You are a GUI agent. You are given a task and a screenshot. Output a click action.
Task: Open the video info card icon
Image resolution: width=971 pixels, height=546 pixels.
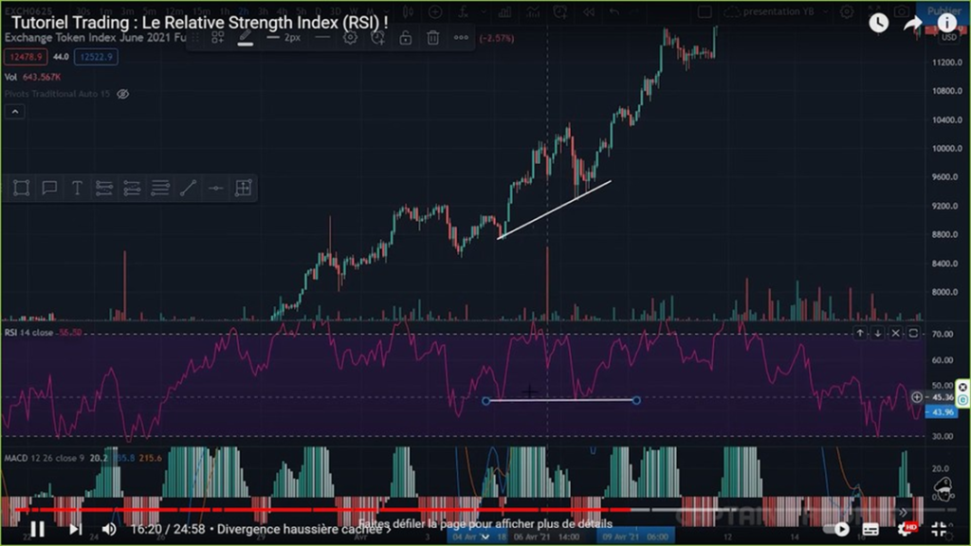click(947, 24)
